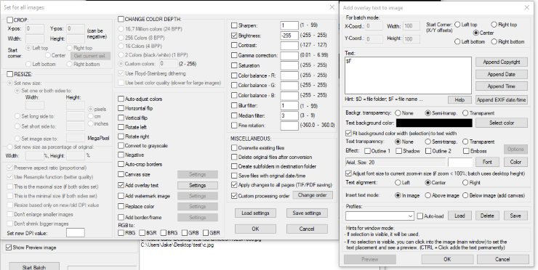This screenshot has width=538, height=270.
Task: Click Select color for text background
Action: tap(502, 123)
